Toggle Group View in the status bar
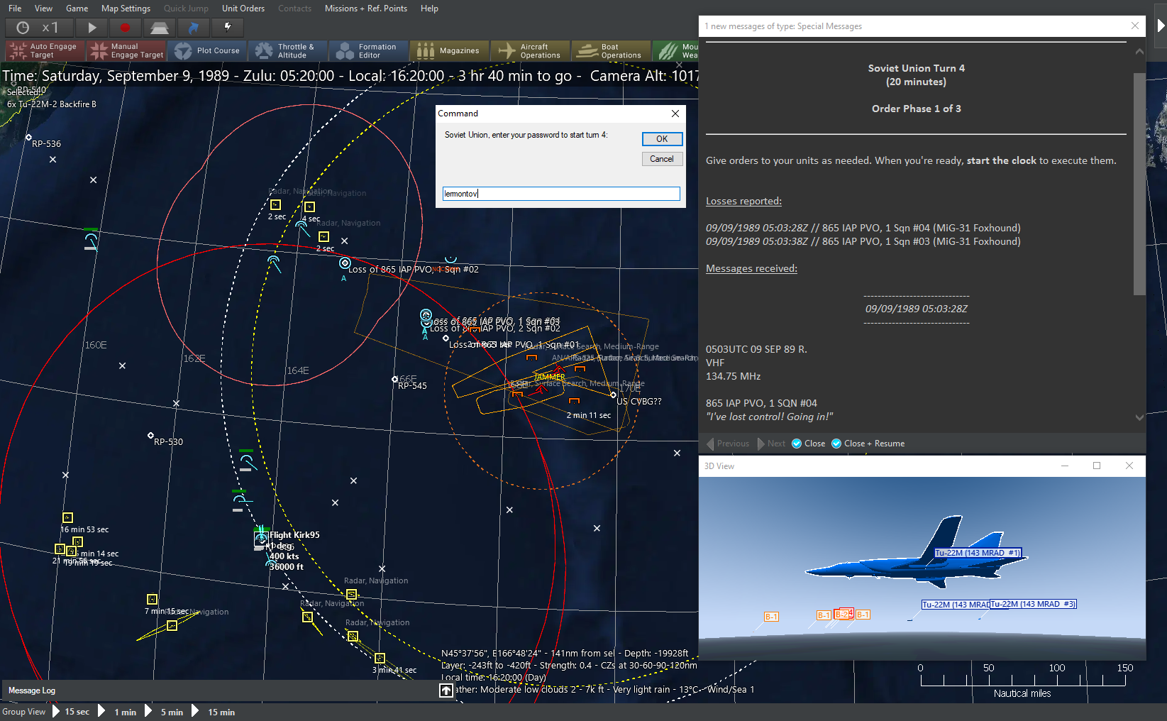The width and height of the screenshot is (1167, 721). coord(23,712)
